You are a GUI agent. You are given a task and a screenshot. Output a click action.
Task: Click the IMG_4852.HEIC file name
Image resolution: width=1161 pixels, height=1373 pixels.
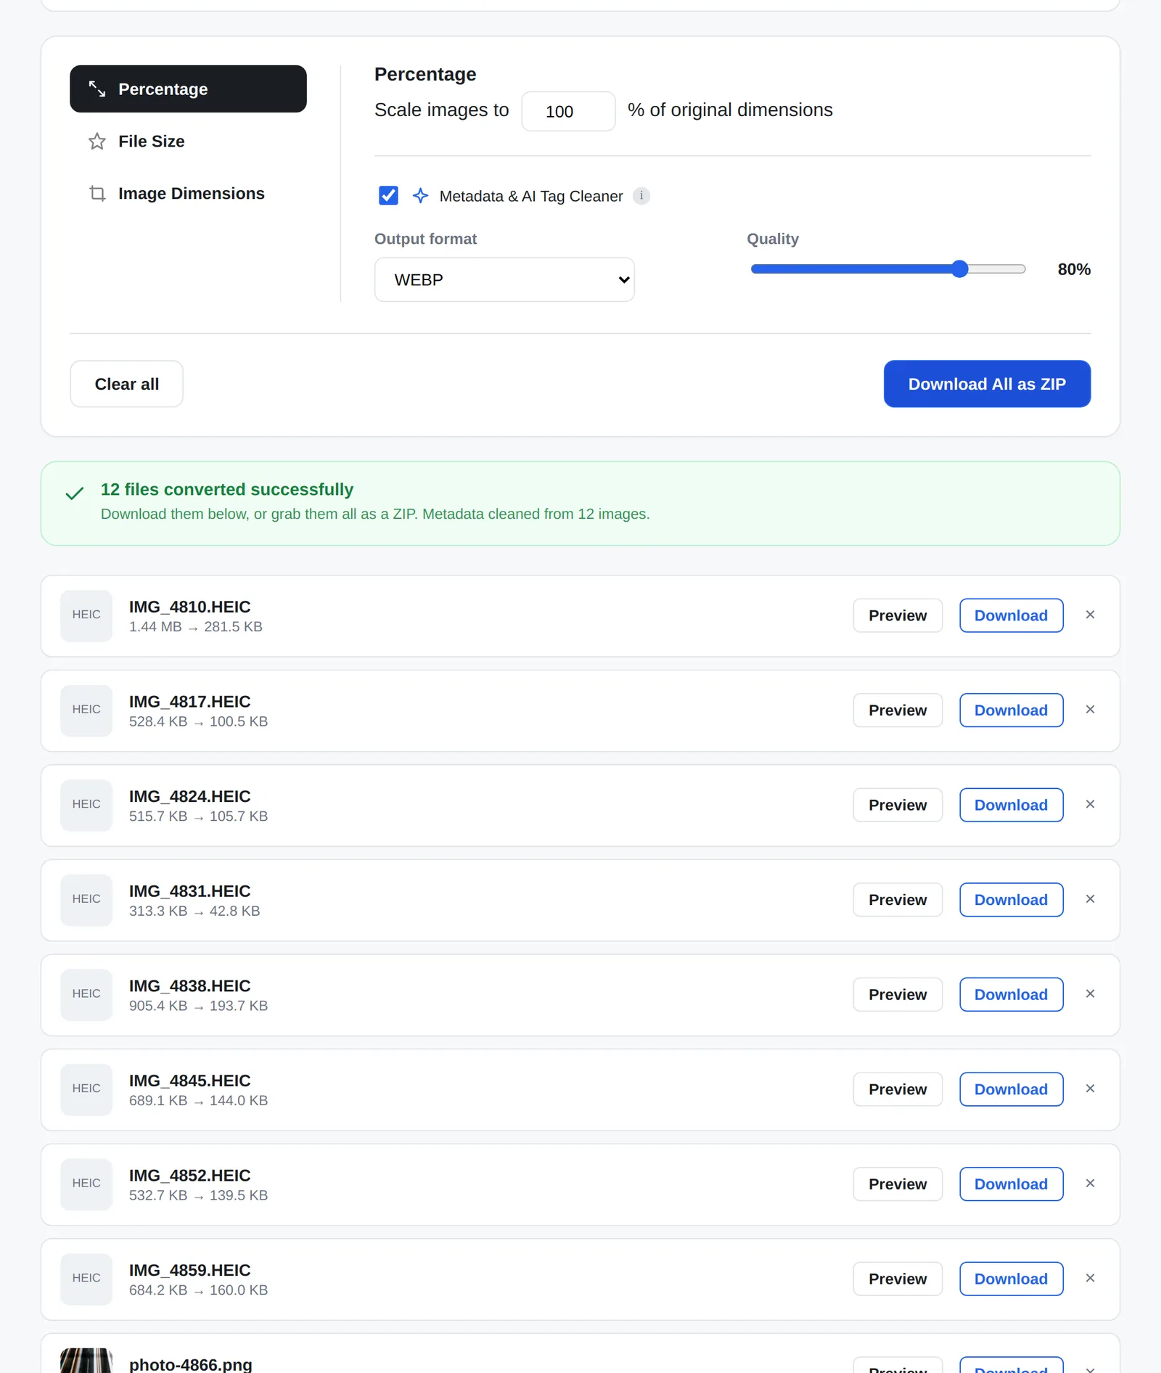[x=189, y=1176]
